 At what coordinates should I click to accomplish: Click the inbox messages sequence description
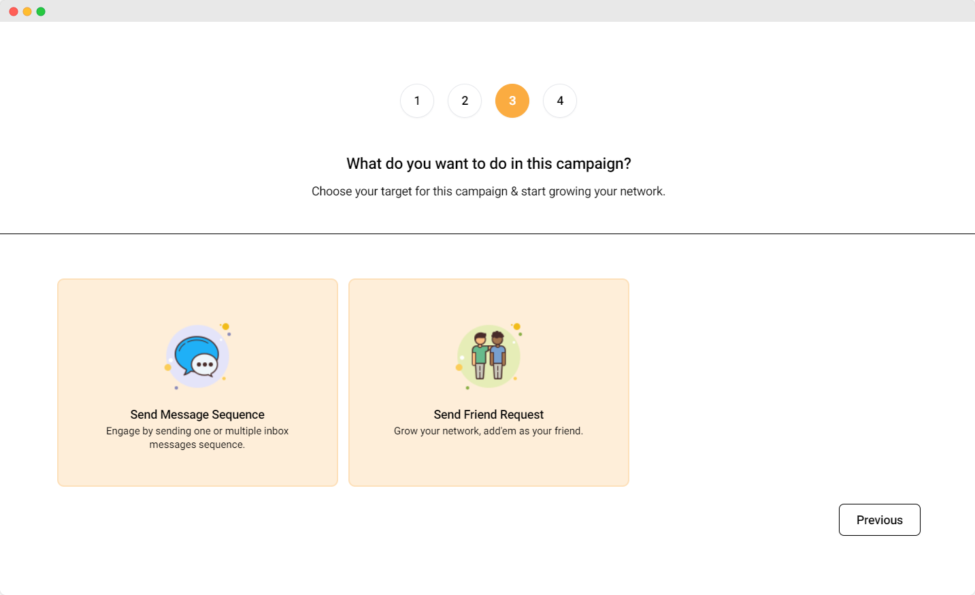point(197,438)
